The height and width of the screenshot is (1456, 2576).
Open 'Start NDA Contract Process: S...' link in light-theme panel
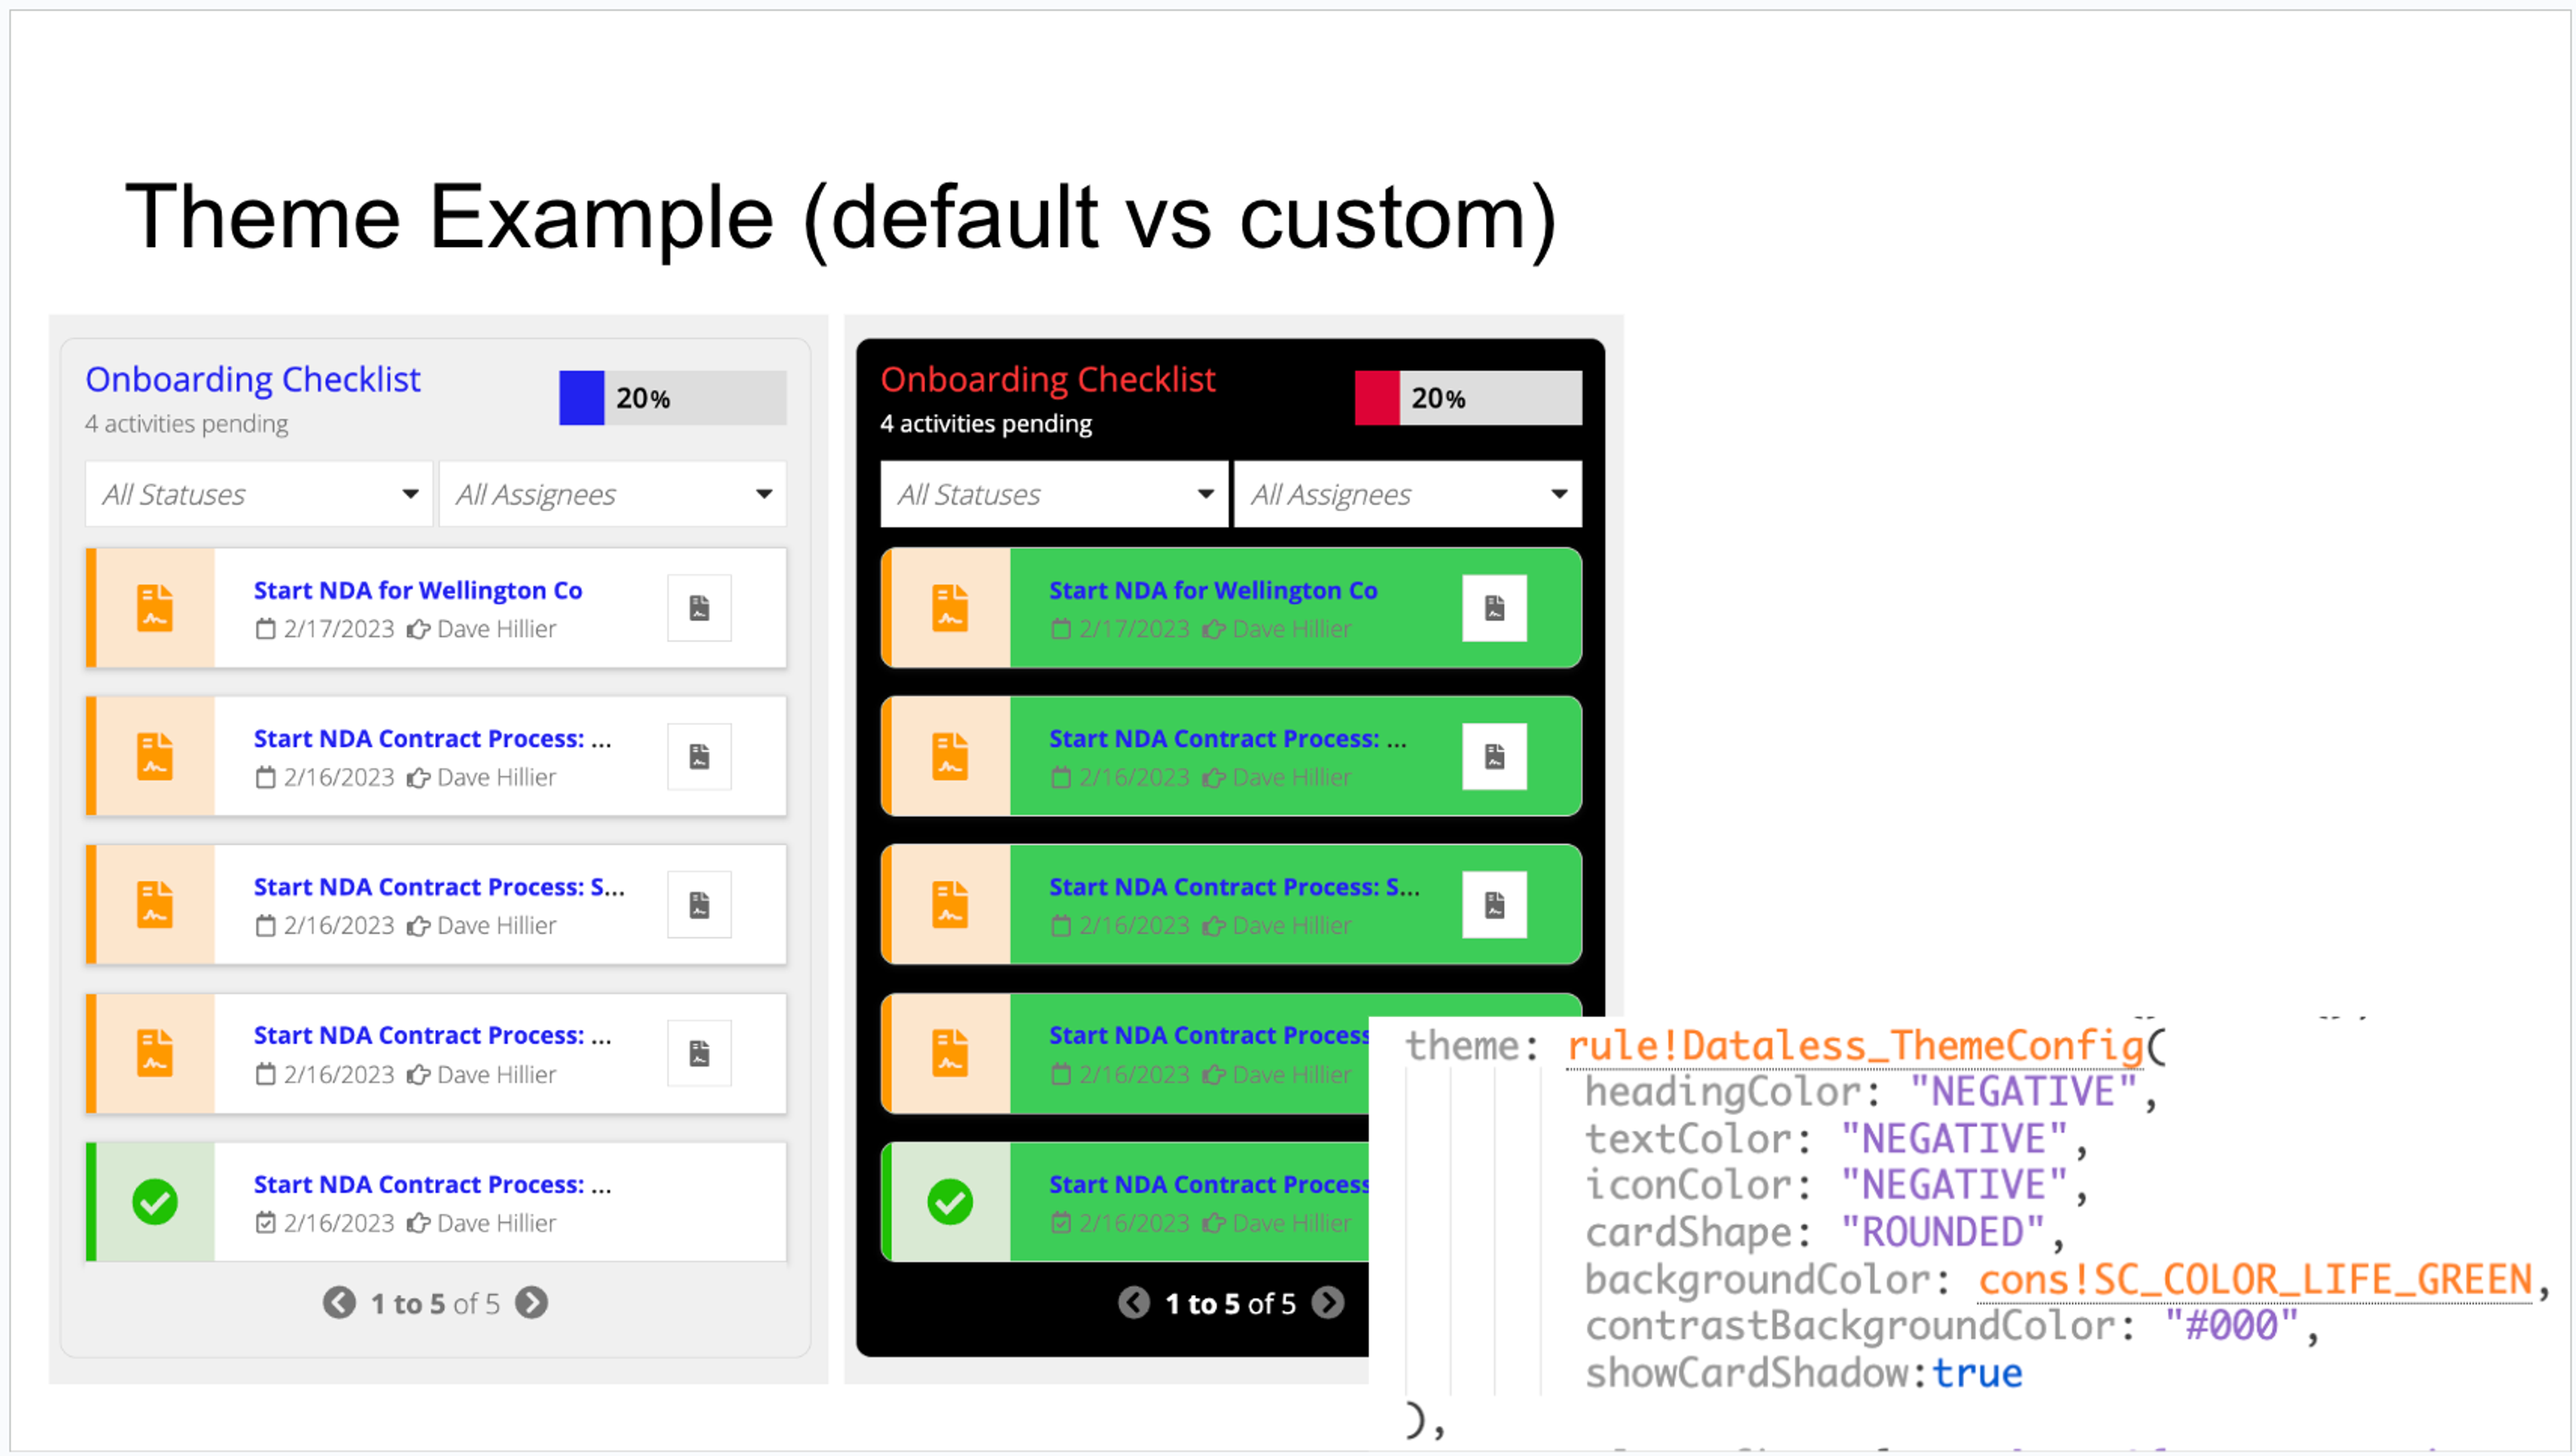pyautogui.click(x=439, y=887)
